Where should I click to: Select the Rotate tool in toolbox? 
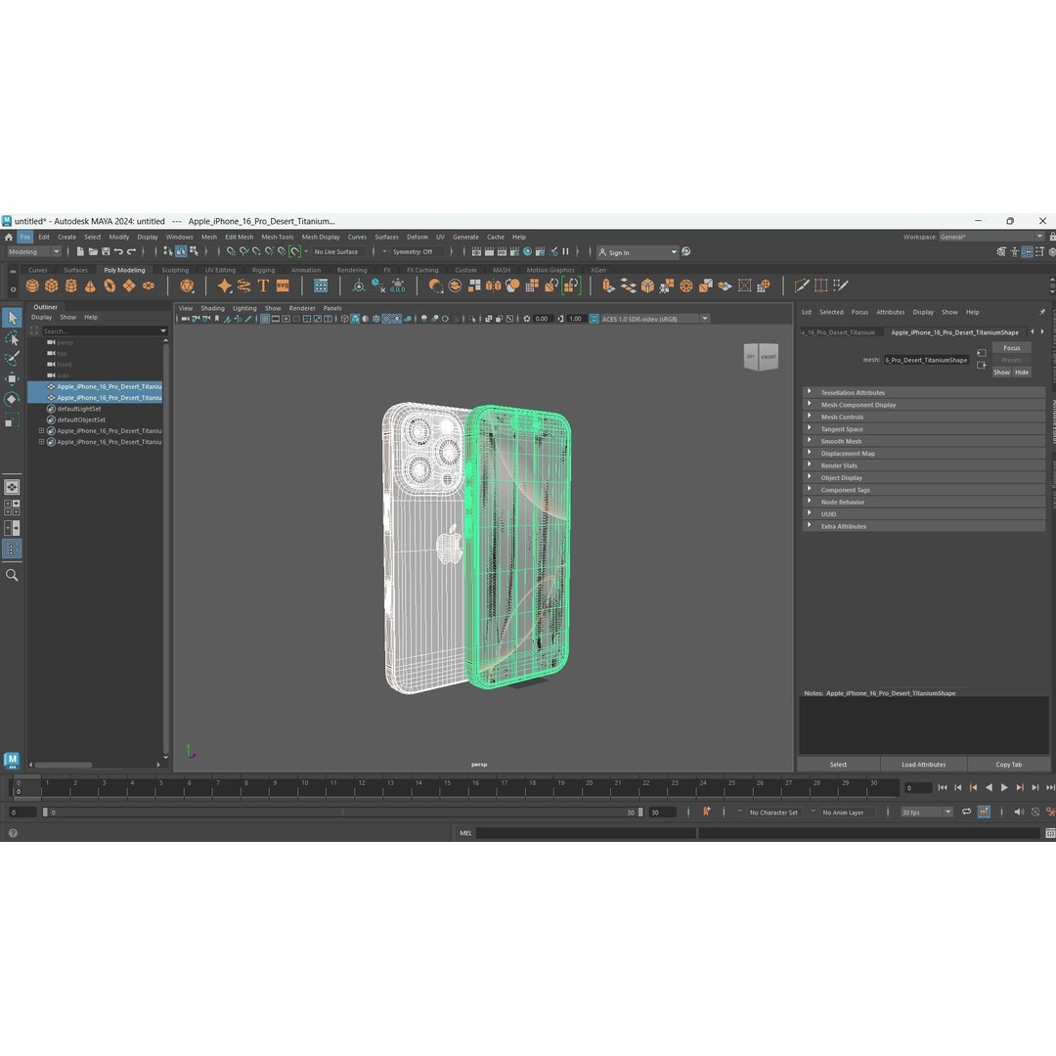click(x=12, y=399)
